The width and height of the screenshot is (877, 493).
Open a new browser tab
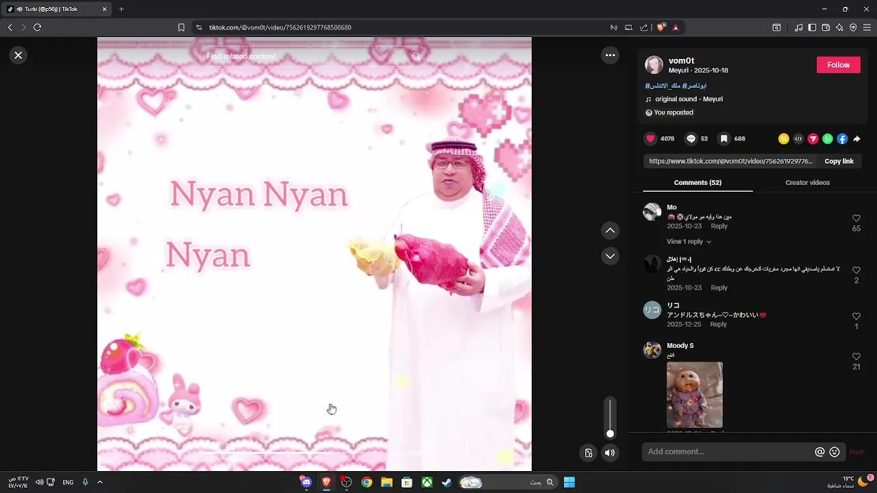coord(121,9)
